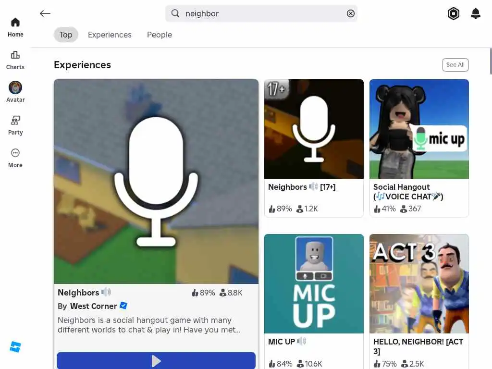The height and width of the screenshot is (369, 492).
Task: Click the Neighbors [17+] title
Action: [x=302, y=187]
